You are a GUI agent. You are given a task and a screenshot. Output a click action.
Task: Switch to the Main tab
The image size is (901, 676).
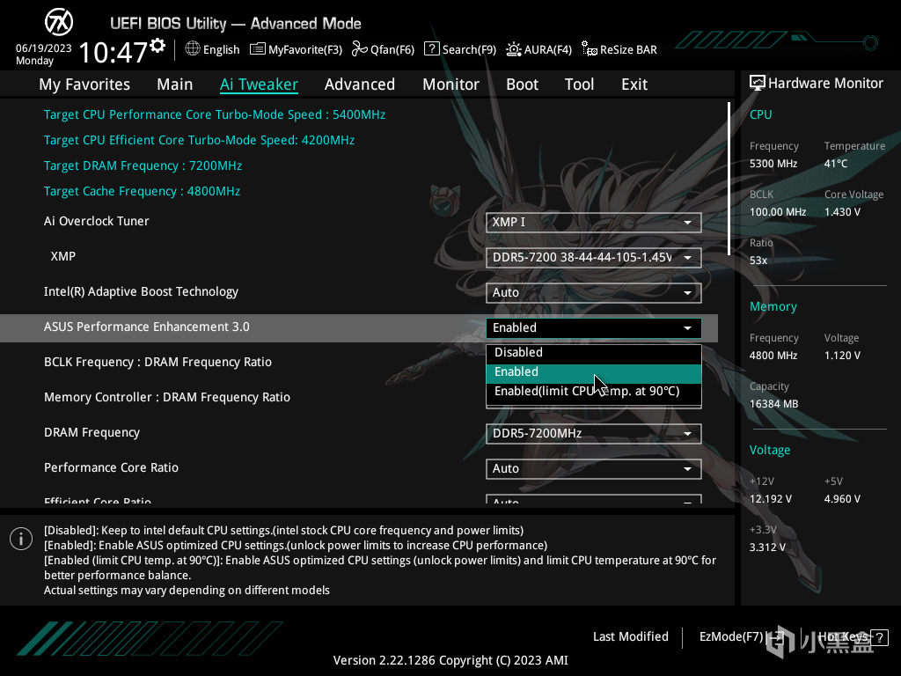coord(175,84)
